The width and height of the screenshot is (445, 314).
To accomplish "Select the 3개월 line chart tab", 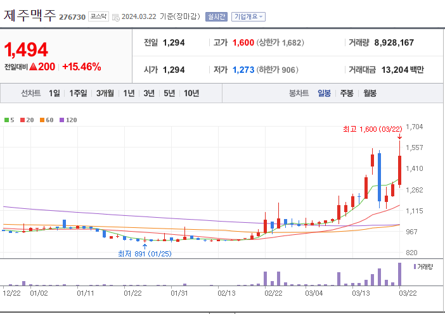I will [105, 93].
